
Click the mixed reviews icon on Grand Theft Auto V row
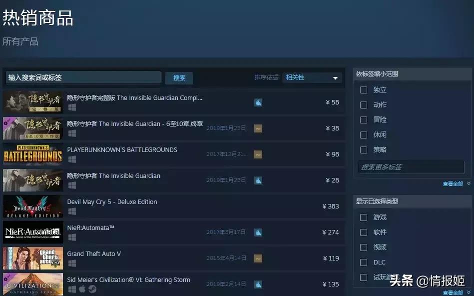(258, 258)
